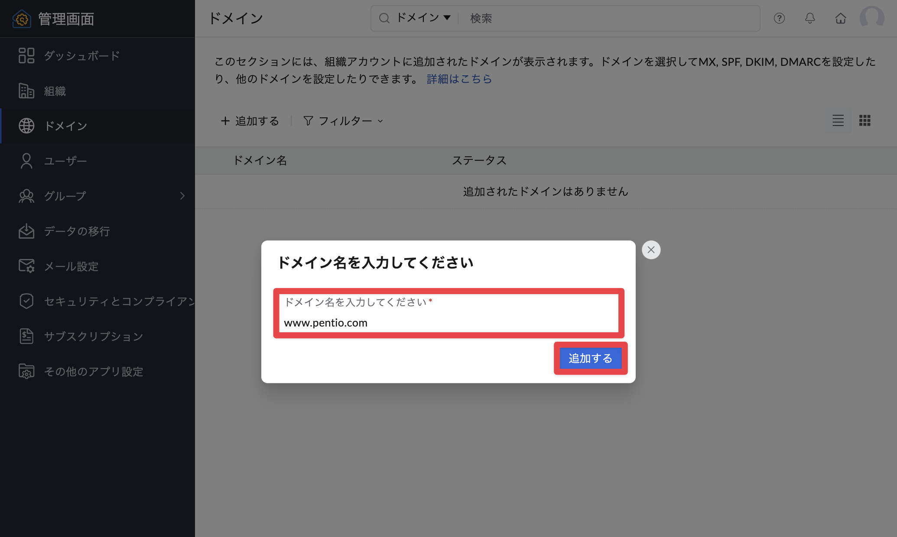Click the blue 追加する button in dialog
Viewport: 897px width, 537px height.
590,358
